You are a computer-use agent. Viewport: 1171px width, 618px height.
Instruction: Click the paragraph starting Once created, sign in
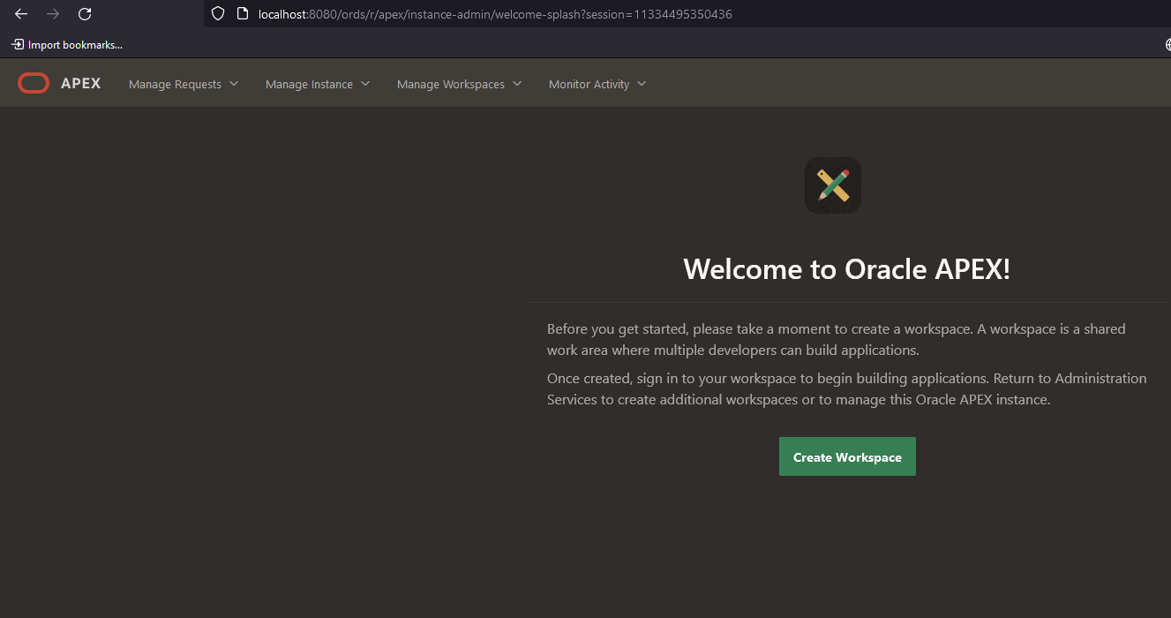click(847, 388)
